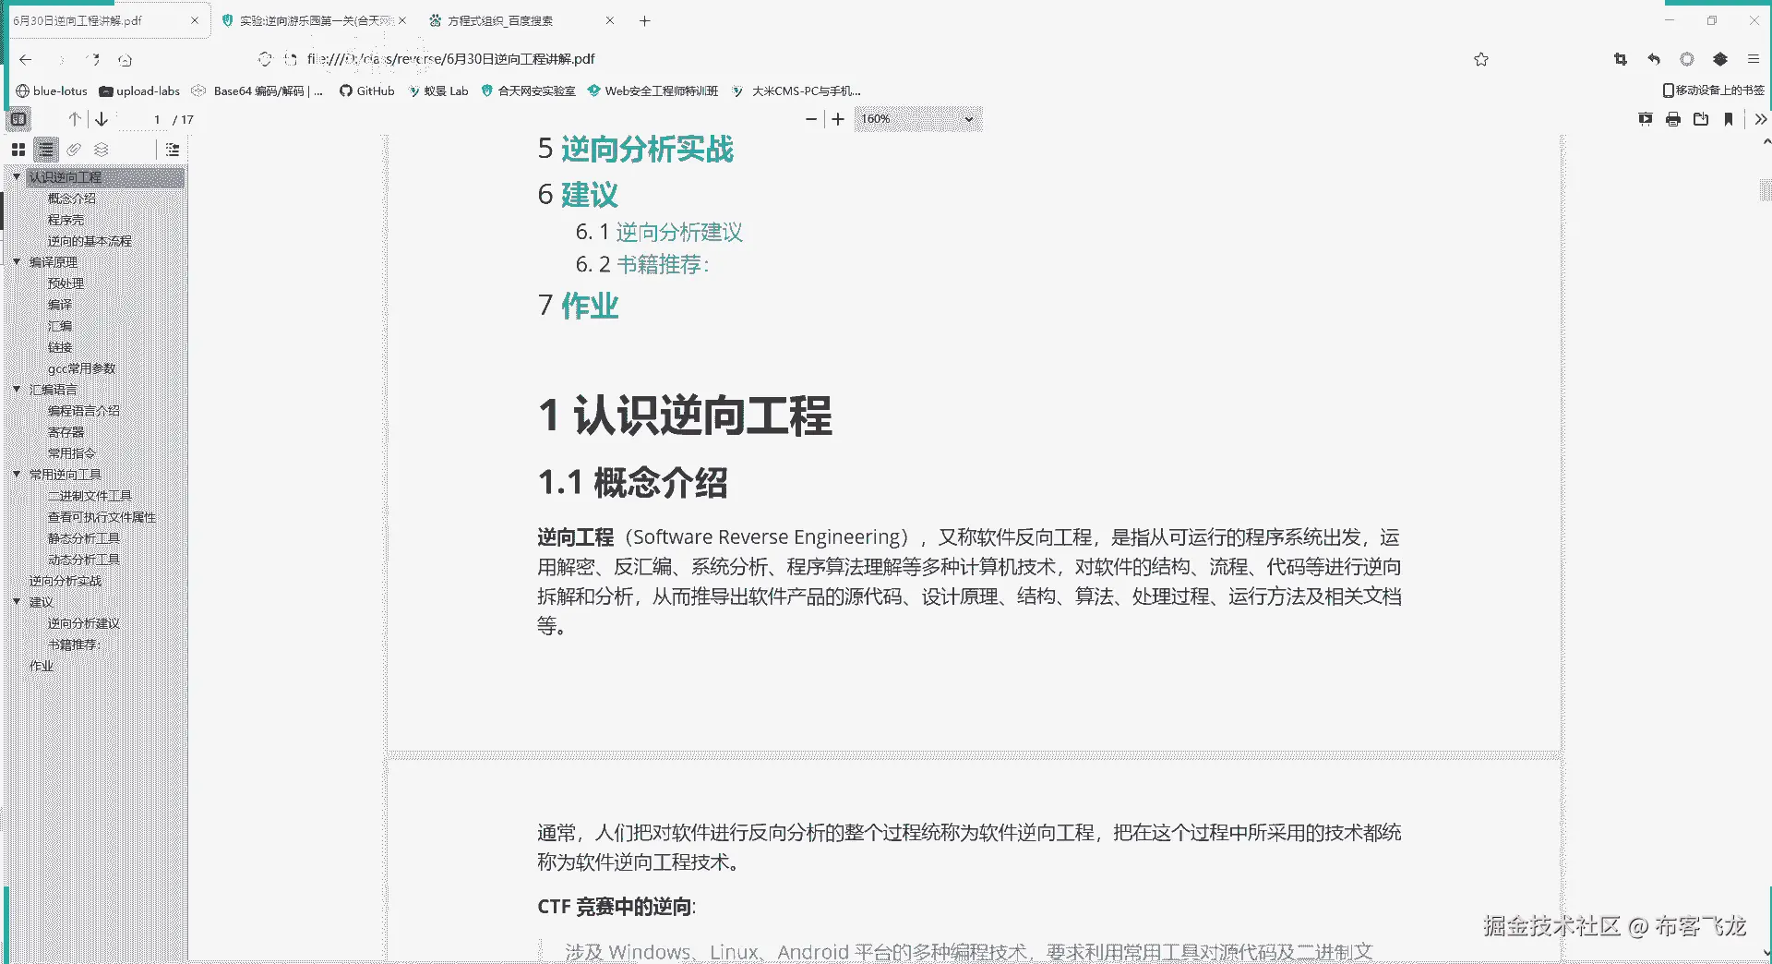Open the stacked-layers extension icon in the toolbar
1772x964 pixels.
pos(1720,59)
